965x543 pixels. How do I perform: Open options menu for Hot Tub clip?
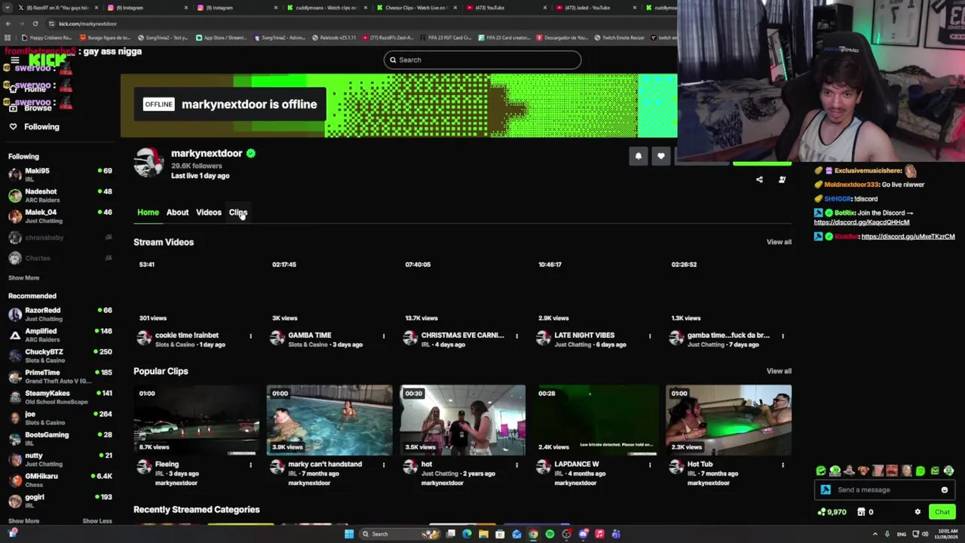782,465
